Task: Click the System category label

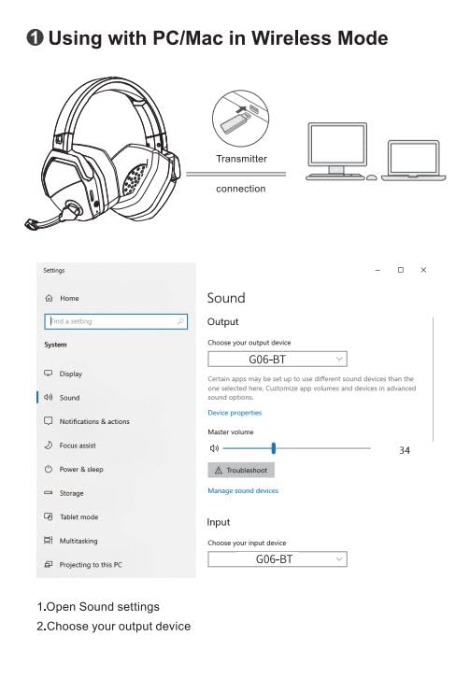Action: click(x=55, y=345)
